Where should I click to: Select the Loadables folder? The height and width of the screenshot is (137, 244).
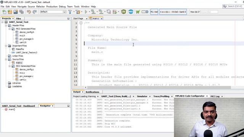(x=17, y=86)
